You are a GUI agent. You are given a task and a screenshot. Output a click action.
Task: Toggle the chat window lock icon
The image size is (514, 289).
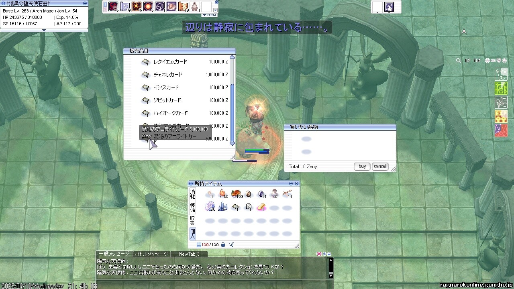[329, 254]
